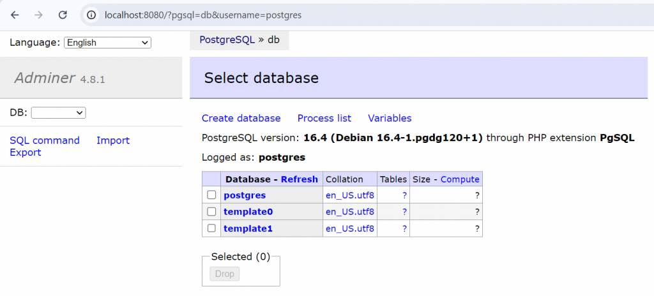Open the template0 database
The width and height of the screenshot is (654, 296).
click(248, 212)
